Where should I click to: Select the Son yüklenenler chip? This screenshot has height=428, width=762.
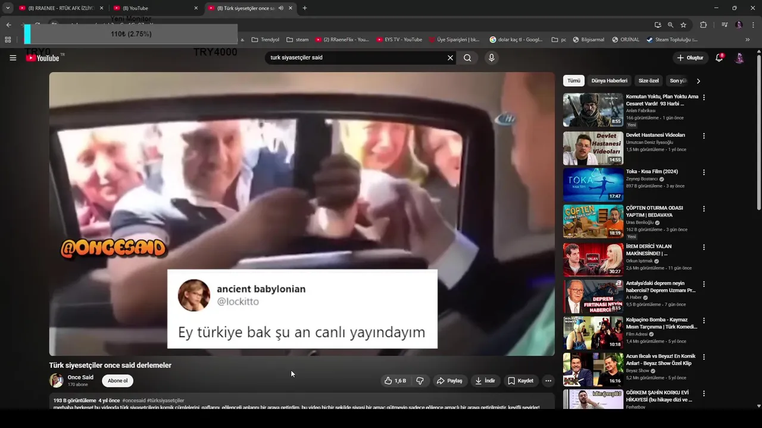(678, 81)
